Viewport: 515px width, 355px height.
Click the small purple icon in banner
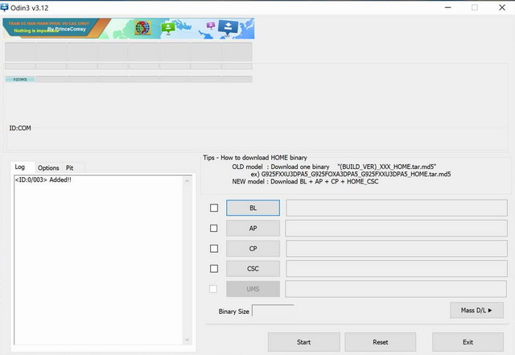click(x=210, y=26)
